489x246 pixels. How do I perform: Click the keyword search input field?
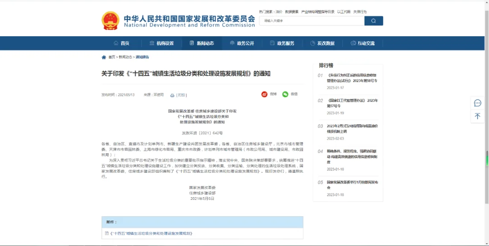pyautogui.click(x=312, y=21)
